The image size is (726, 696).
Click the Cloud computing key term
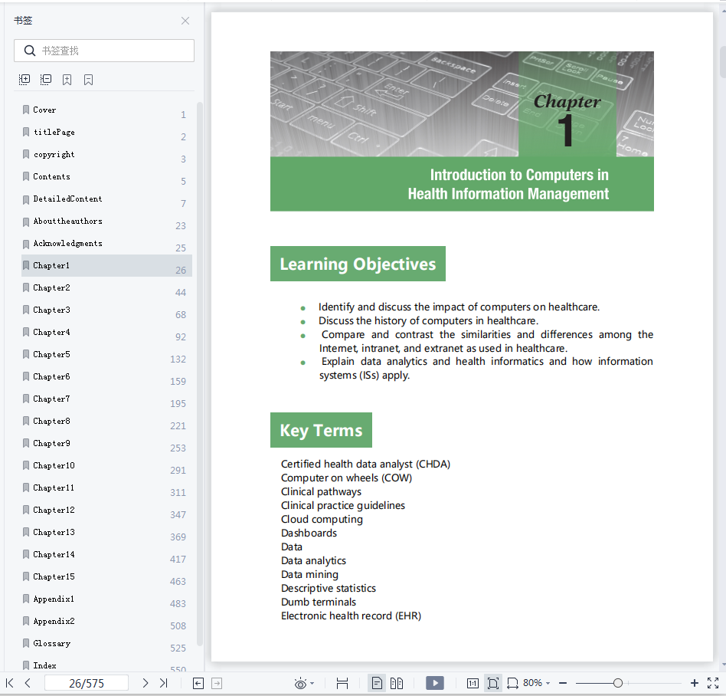(322, 519)
